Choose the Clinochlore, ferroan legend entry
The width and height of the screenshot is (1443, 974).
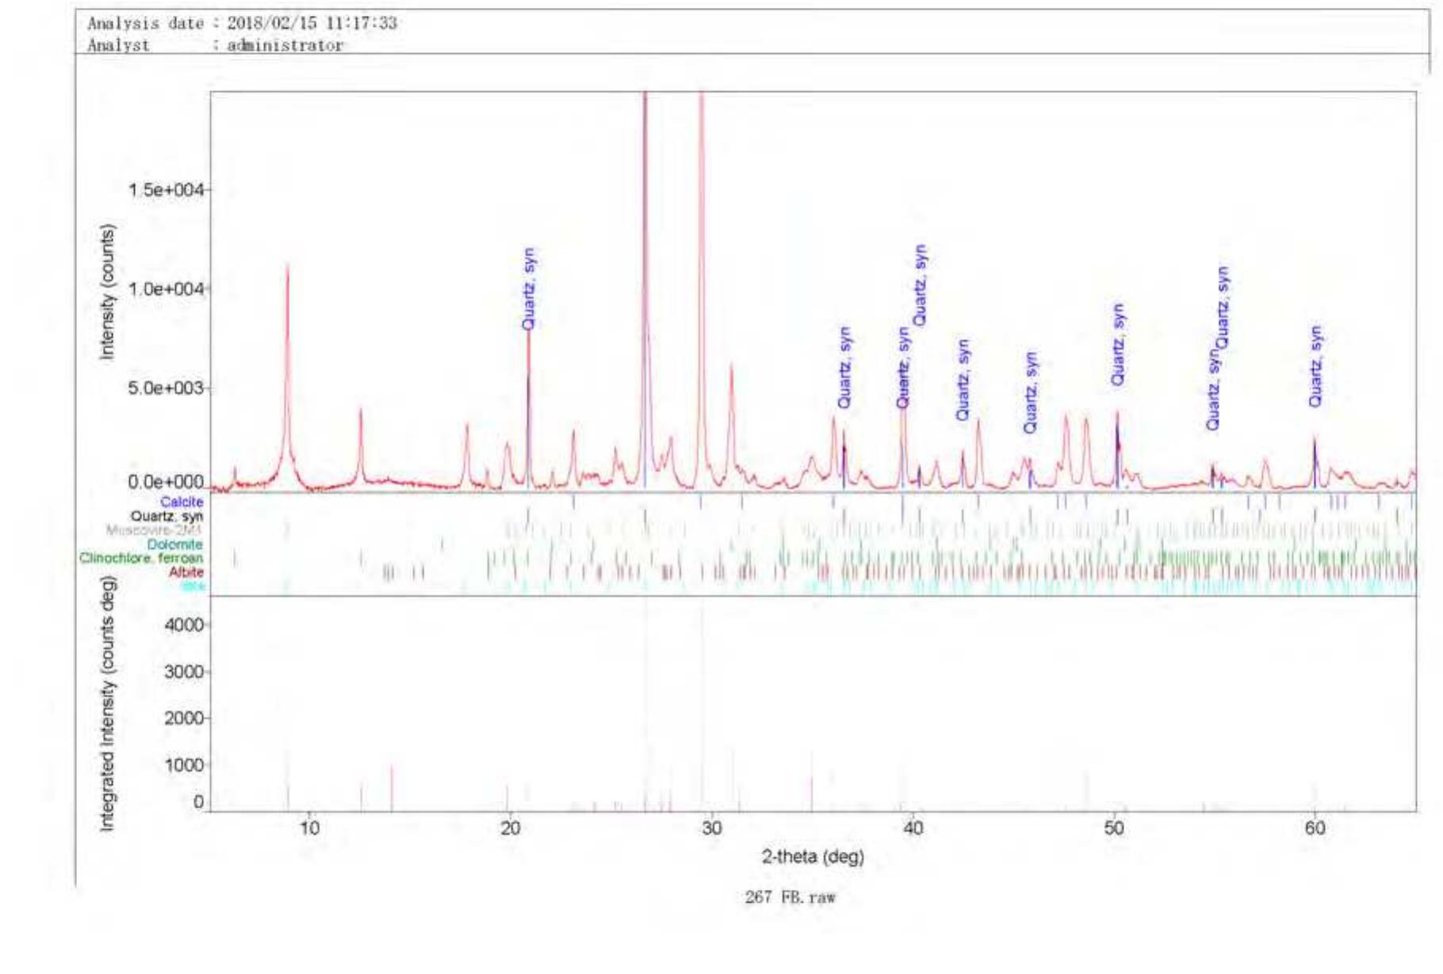141,559
